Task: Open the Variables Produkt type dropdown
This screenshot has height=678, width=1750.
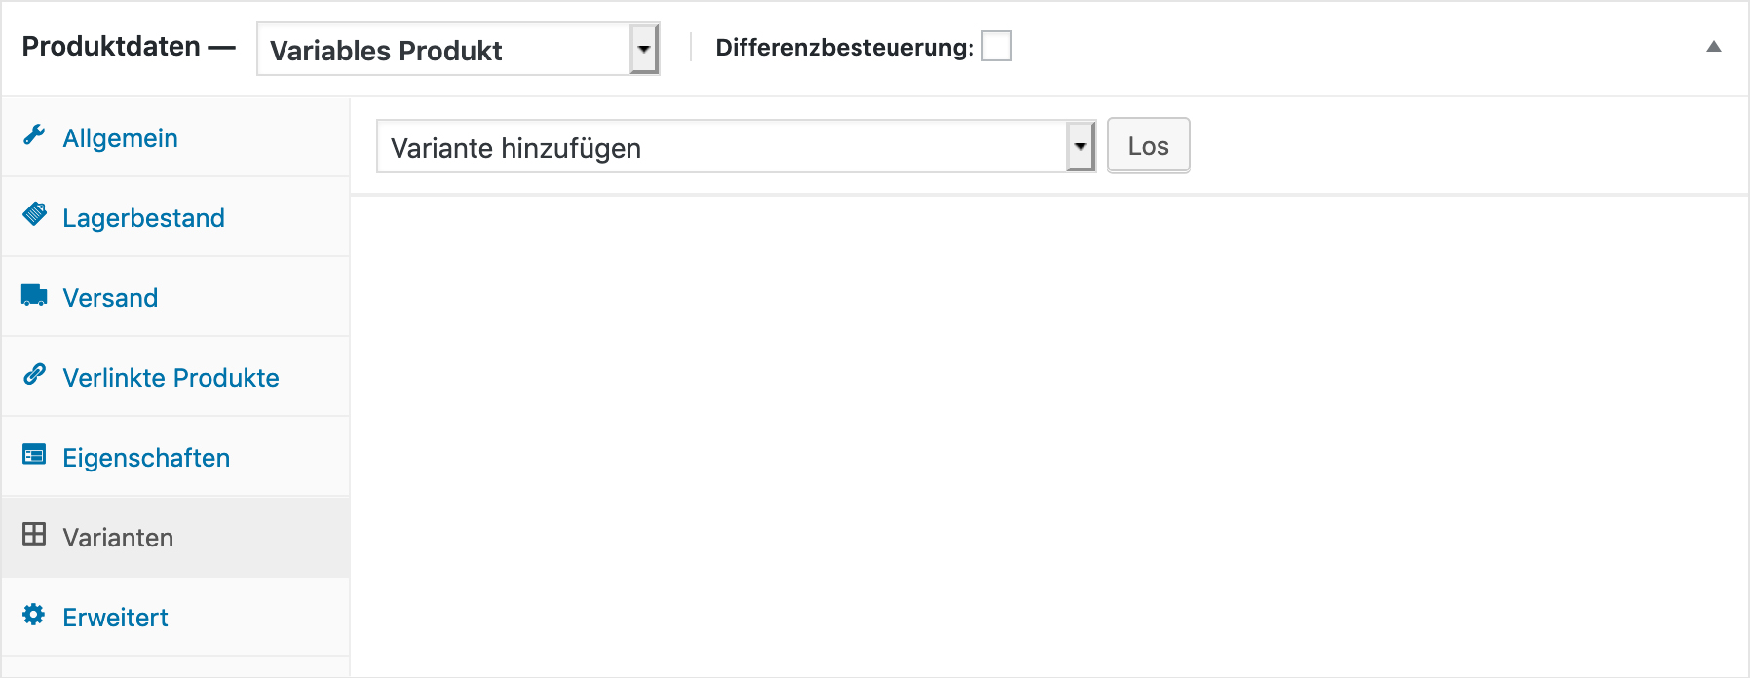Action: (x=458, y=50)
